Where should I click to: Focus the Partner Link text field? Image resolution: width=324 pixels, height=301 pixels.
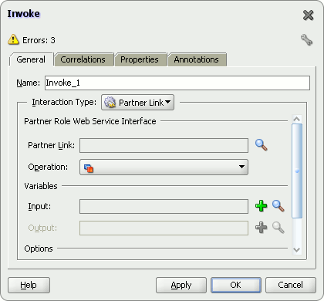[164, 146]
